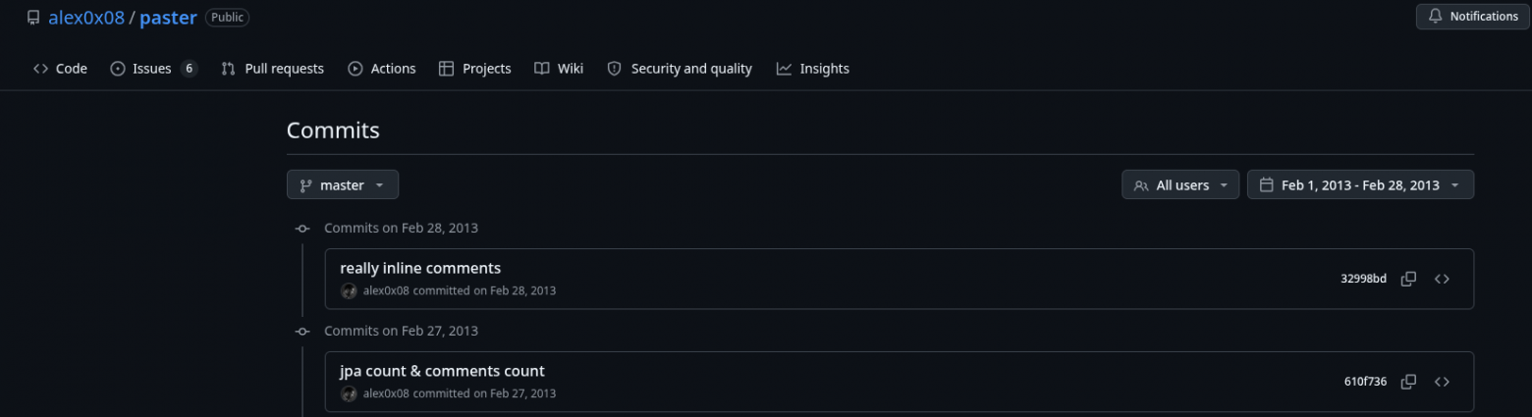Click the Notifications bell button
The image size is (1532, 417).
pos(1472,17)
